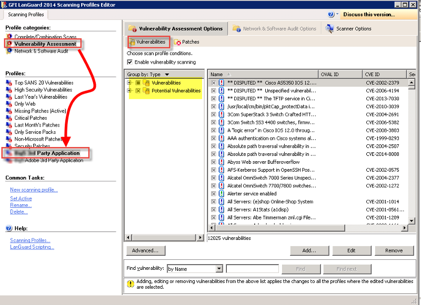Viewport: 421px width, 305px height.
Task: Click the Only Web profile icon
Action: 9,104
